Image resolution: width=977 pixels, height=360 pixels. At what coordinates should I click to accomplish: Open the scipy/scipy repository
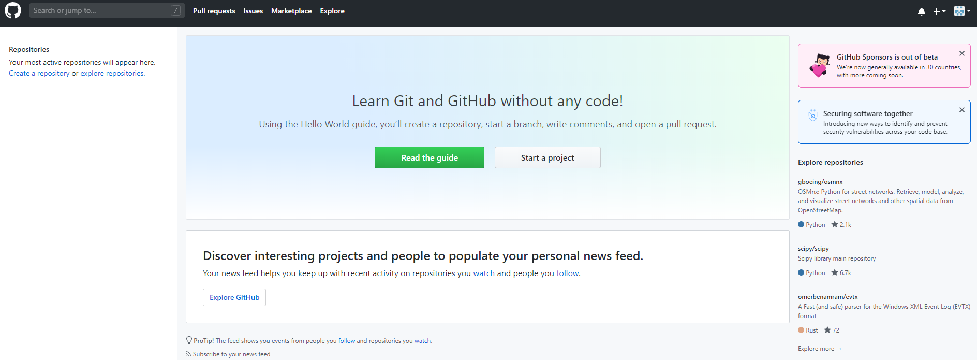pyautogui.click(x=813, y=249)
